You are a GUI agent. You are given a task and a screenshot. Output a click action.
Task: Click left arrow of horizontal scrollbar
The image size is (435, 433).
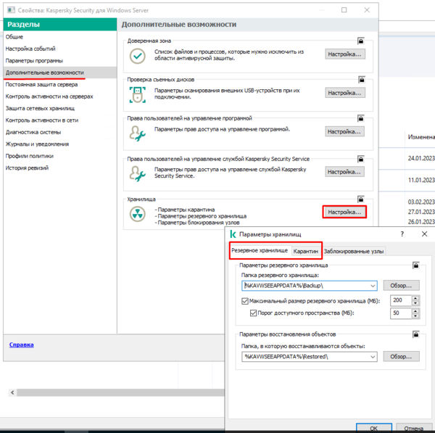point(12,392)
